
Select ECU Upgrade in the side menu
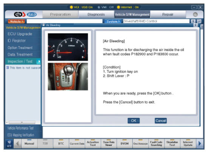coord(20,34)
